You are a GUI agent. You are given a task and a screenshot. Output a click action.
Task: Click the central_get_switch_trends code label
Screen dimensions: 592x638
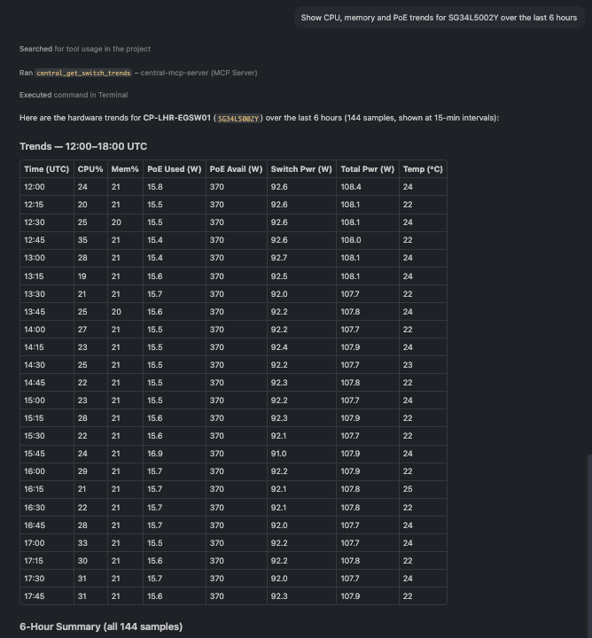[83, 73]
